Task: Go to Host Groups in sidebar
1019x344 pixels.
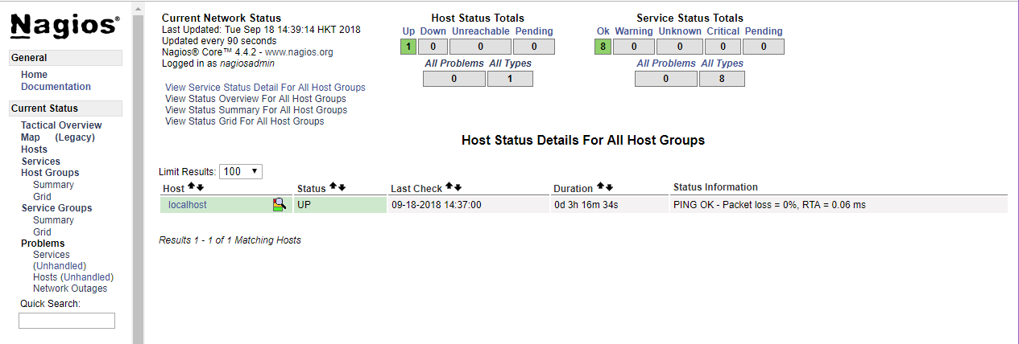Action: [x=50, y=173]
